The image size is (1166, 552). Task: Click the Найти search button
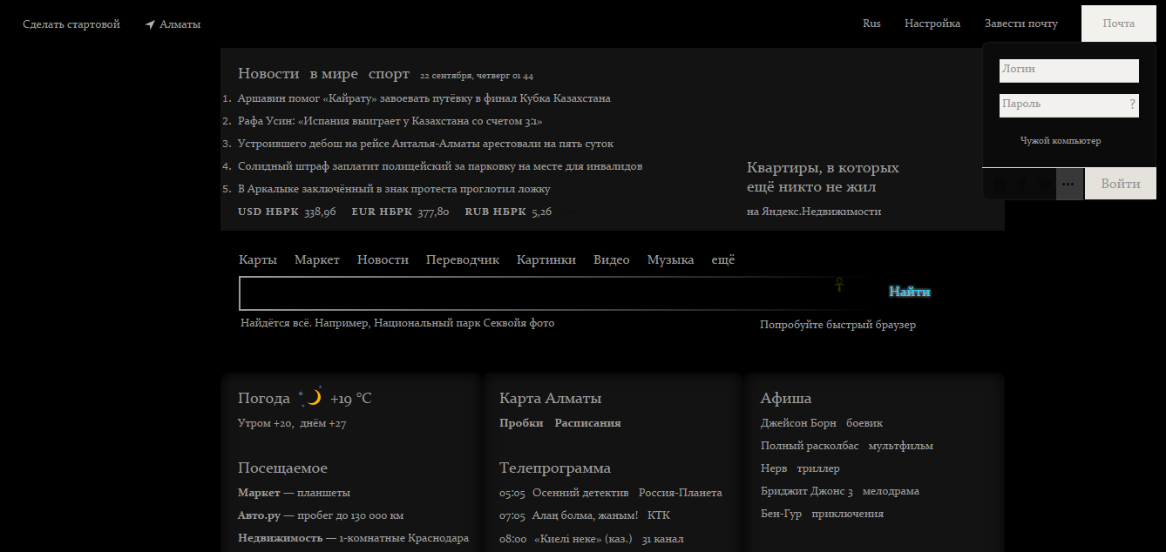(909, 291)
